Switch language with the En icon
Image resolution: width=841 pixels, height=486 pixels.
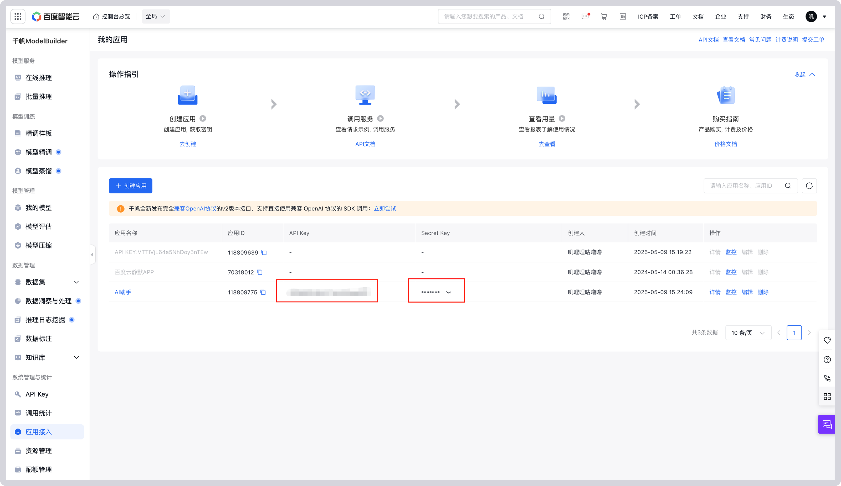pos(623,16)
